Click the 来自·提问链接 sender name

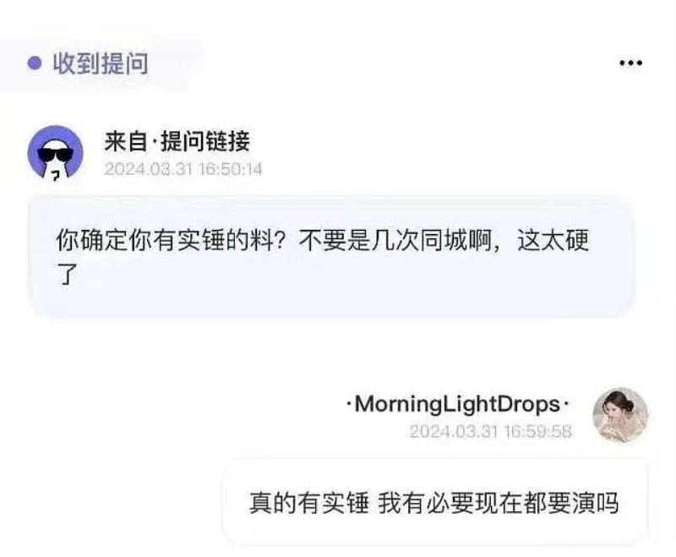point(177,141)
